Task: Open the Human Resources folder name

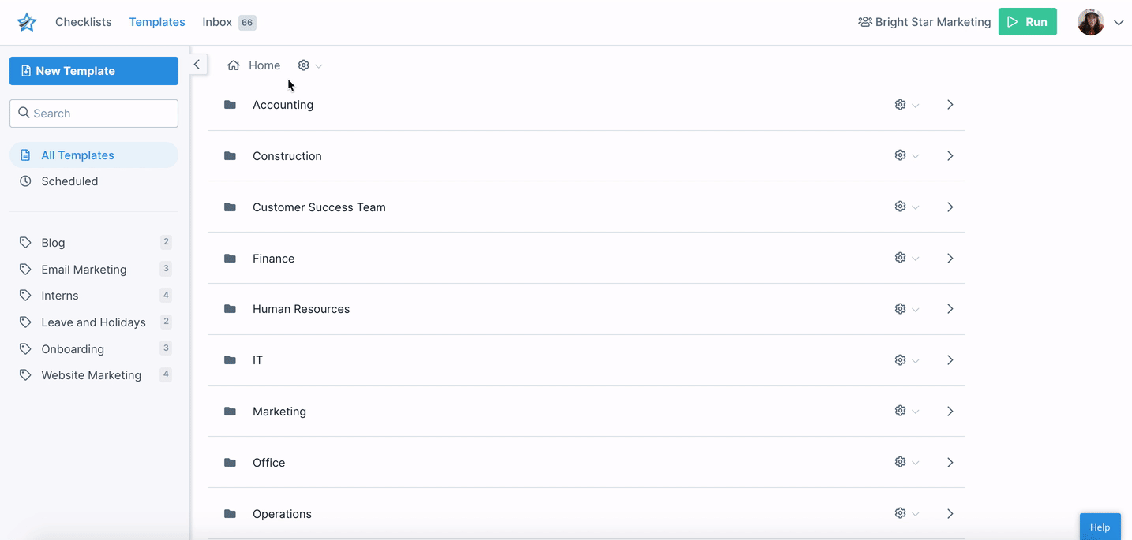Action: click(301, 309)
